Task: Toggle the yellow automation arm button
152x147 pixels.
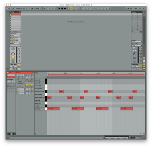Action: coord(72,8)
